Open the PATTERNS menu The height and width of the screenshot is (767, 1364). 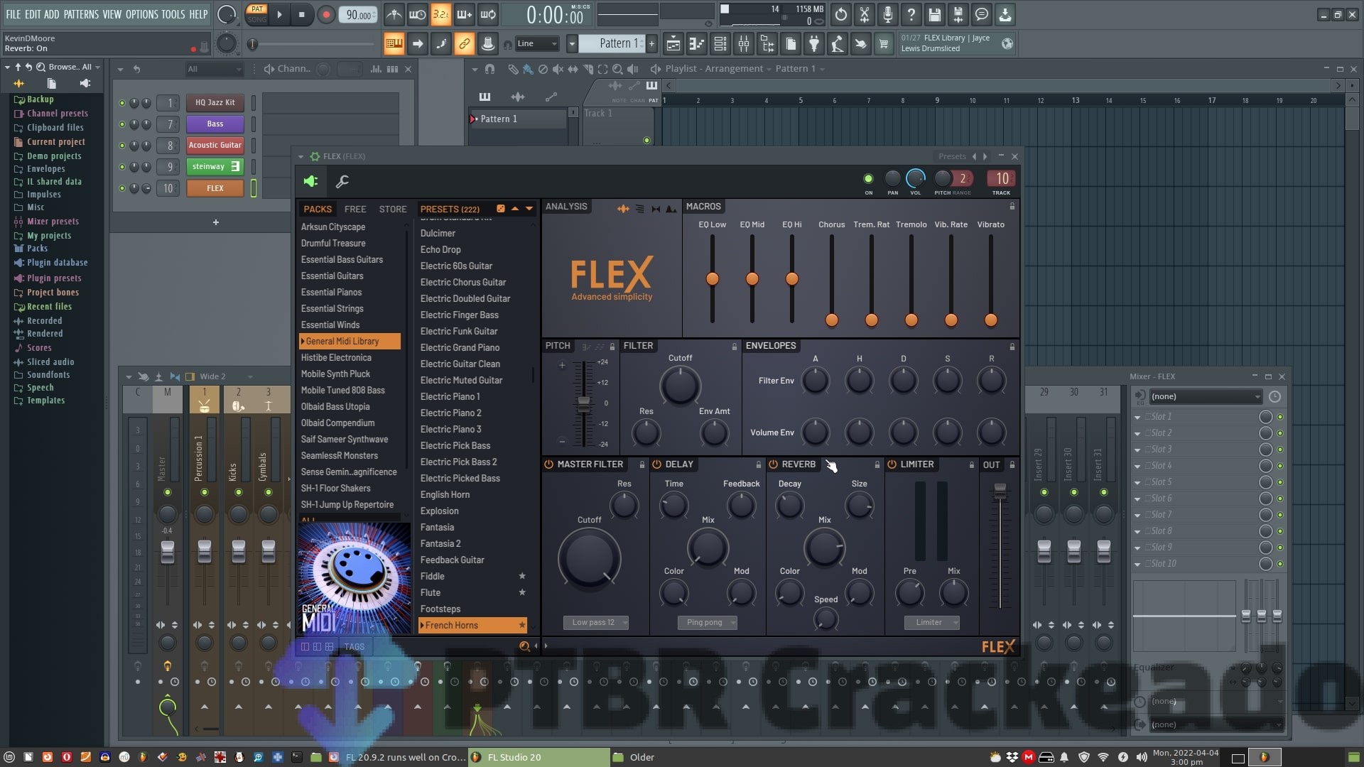pos(81,14)
